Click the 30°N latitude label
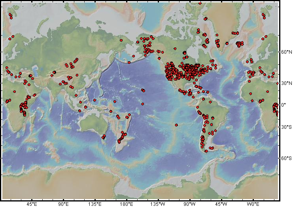 point(286,83)
